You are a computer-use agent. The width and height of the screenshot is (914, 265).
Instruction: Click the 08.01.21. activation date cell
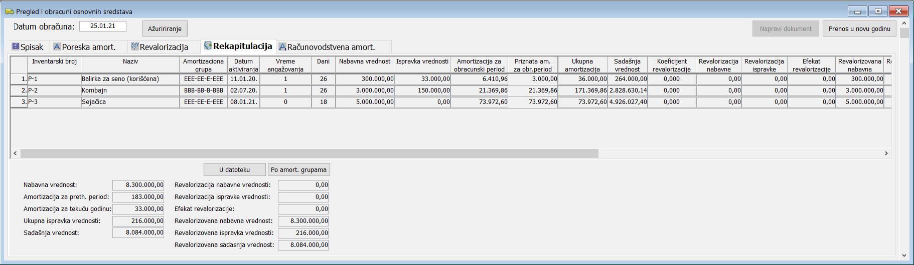click(243, 102)
